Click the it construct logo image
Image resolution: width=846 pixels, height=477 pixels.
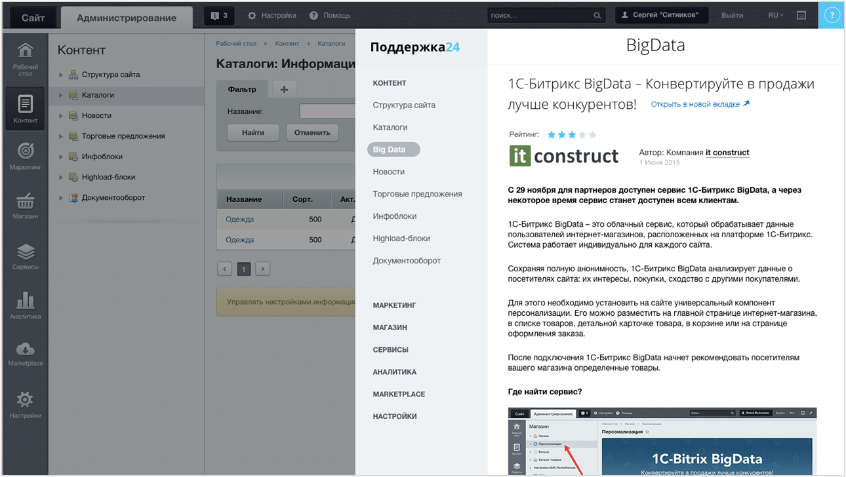564,156
